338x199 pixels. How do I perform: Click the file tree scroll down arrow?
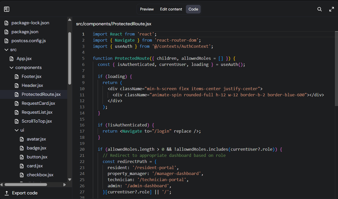(70, 180)
